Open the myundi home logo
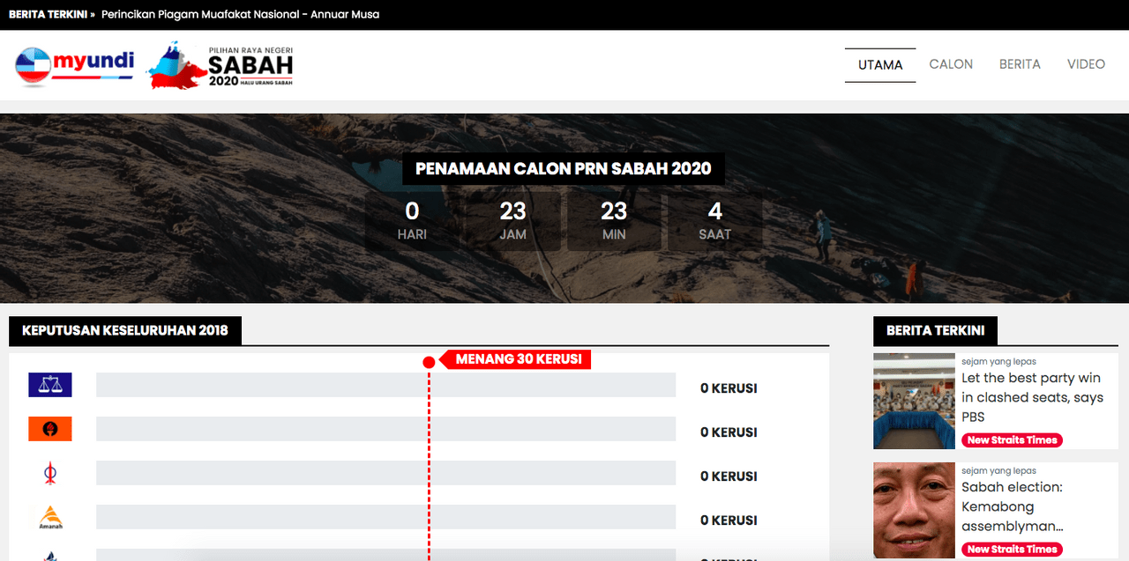Viewport: 1129px width, 561px height. 74,63
